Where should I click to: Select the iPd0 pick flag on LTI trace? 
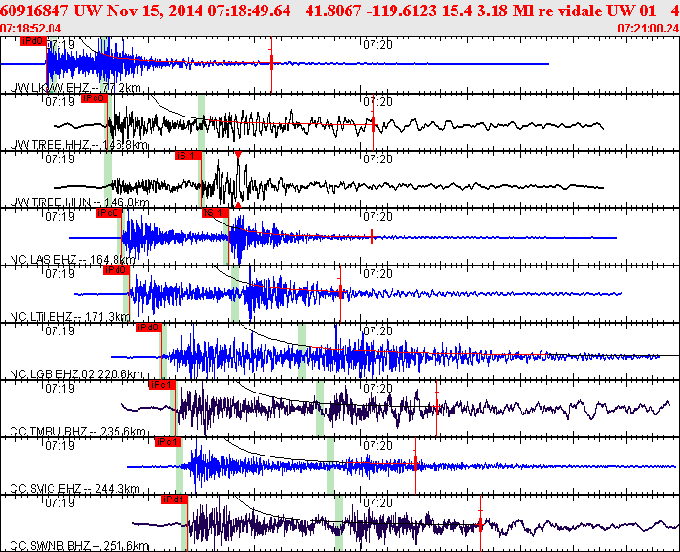coord(117,270)
